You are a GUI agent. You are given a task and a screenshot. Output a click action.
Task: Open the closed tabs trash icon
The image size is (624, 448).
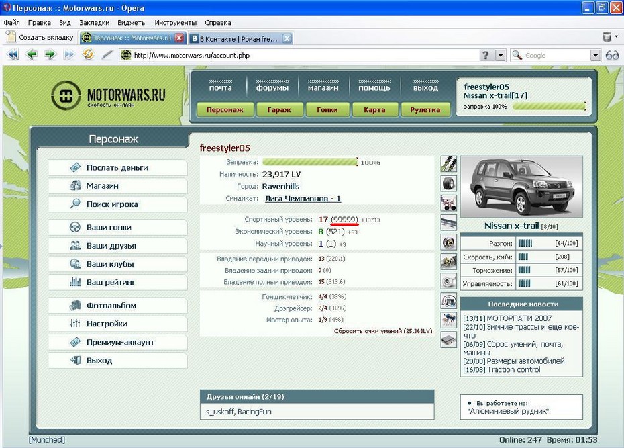click(x=607, y=37)
